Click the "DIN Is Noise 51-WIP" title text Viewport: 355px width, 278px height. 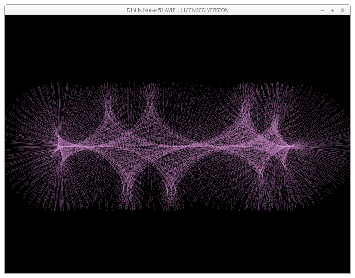click(x=150, y=10)
